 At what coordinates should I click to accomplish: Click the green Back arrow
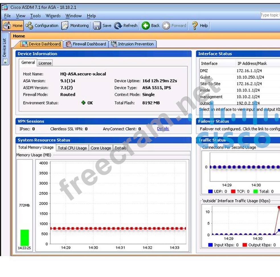pos(146,26)
